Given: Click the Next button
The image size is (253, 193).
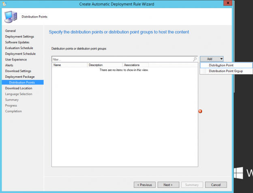Looking at the screenshot, I should click(168, 184).
